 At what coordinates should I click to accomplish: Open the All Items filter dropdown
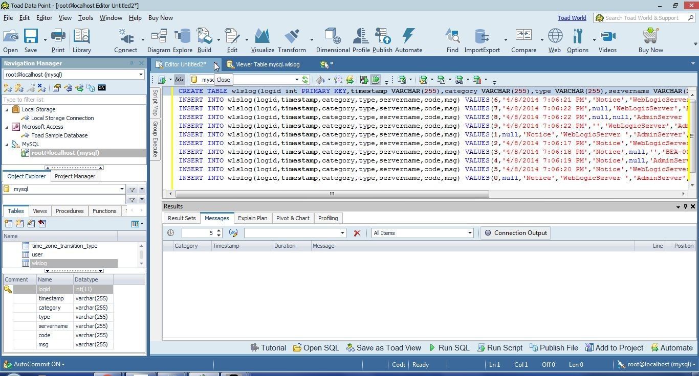click(470, 233)
